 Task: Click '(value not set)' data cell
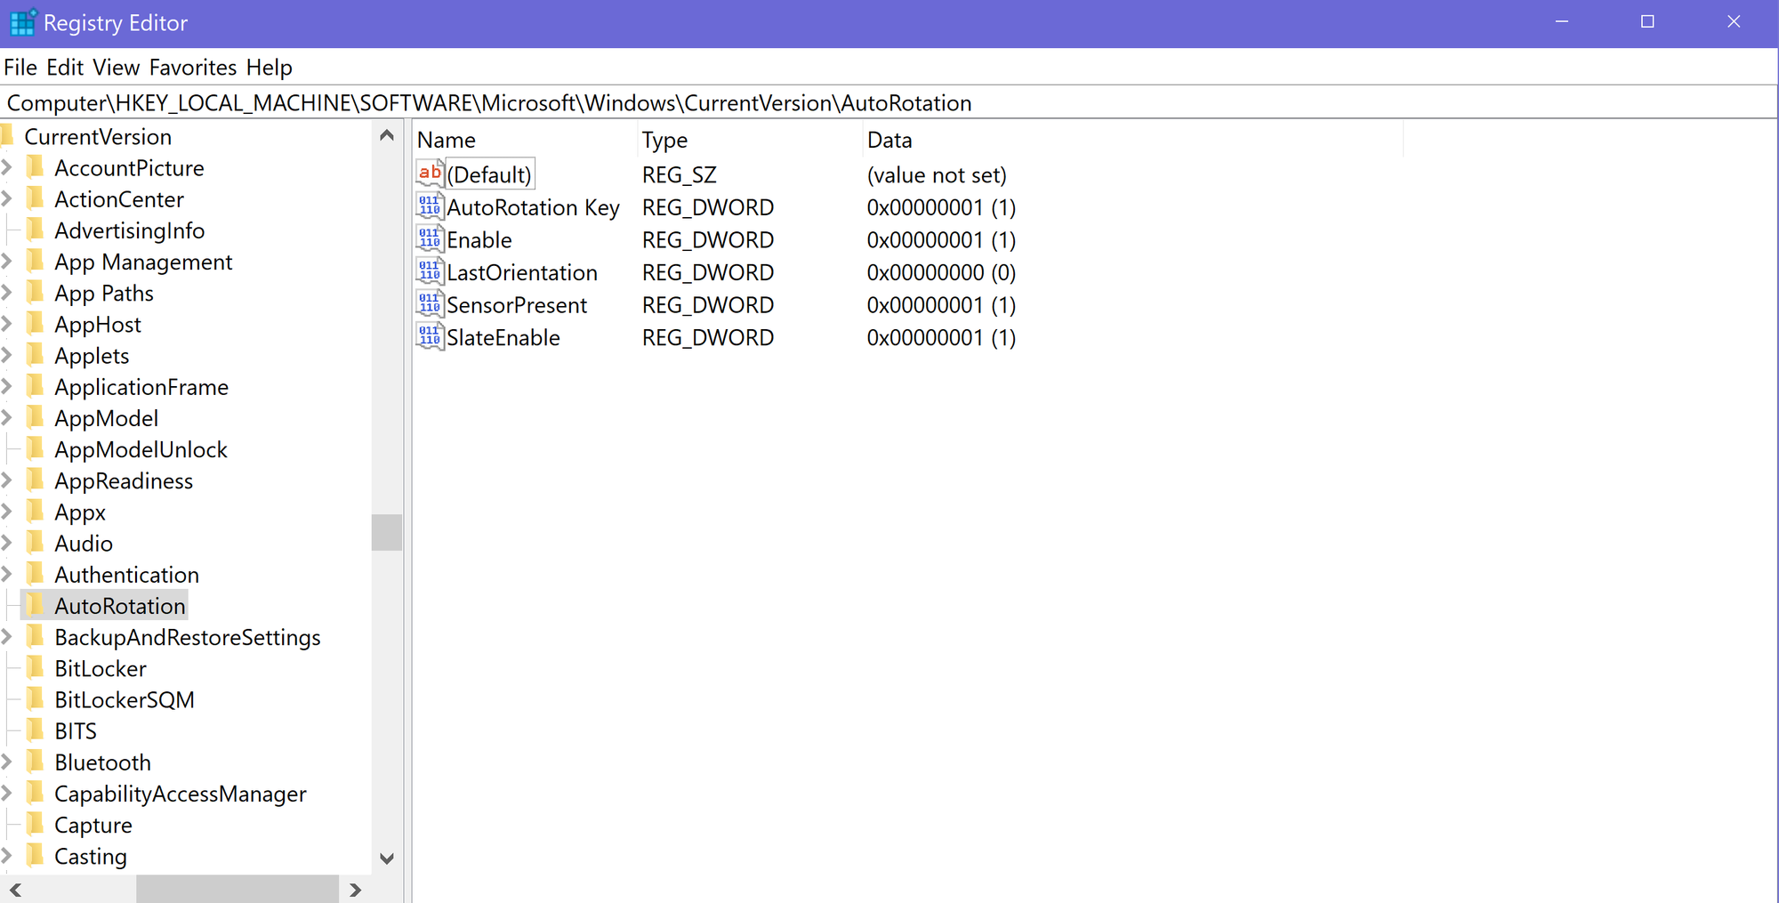pos(937,175)
